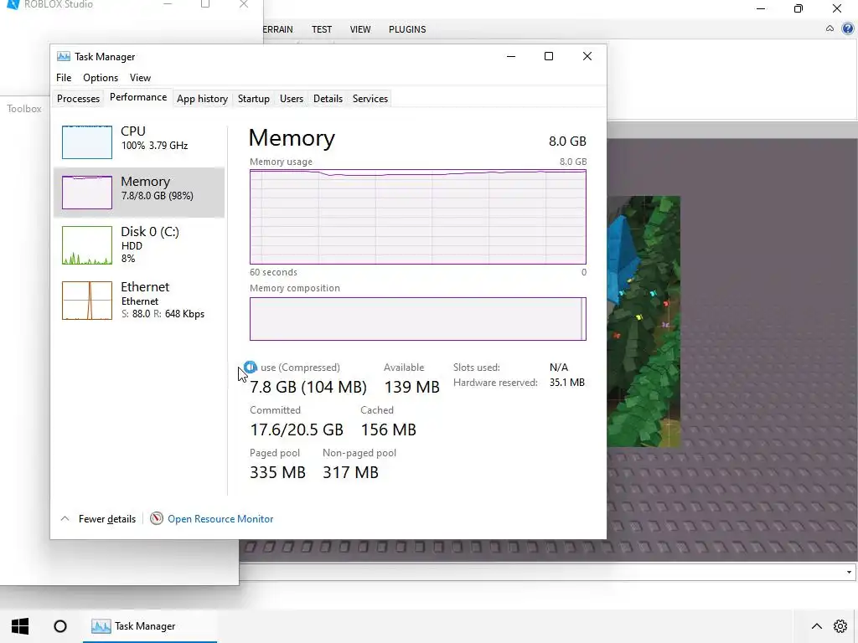Open the VIEW tab in Roblox Studio
Image resolution: width=858 pixels, height=643 pixels.
[360, 29]
